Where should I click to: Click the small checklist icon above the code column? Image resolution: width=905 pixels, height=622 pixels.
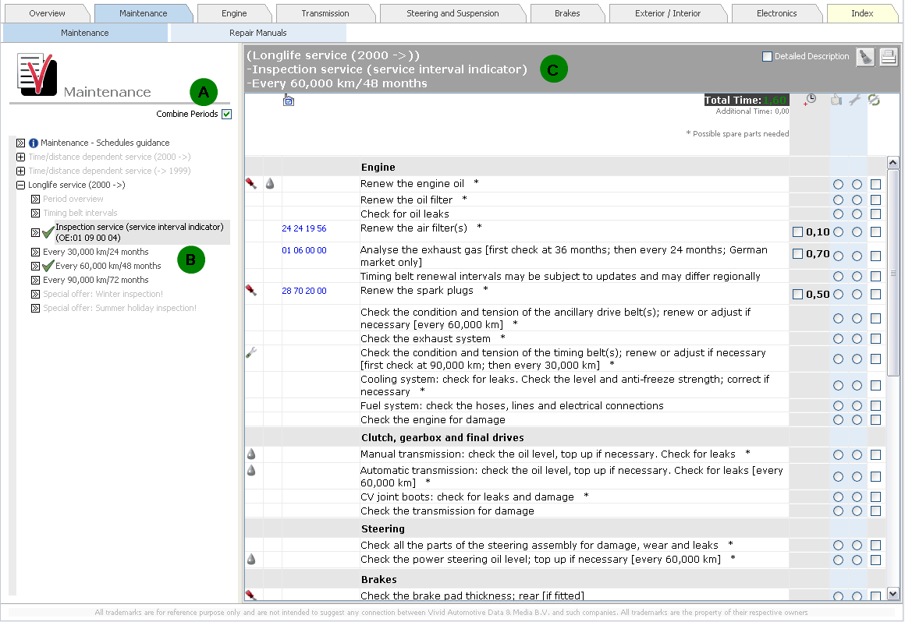point(289,101)
